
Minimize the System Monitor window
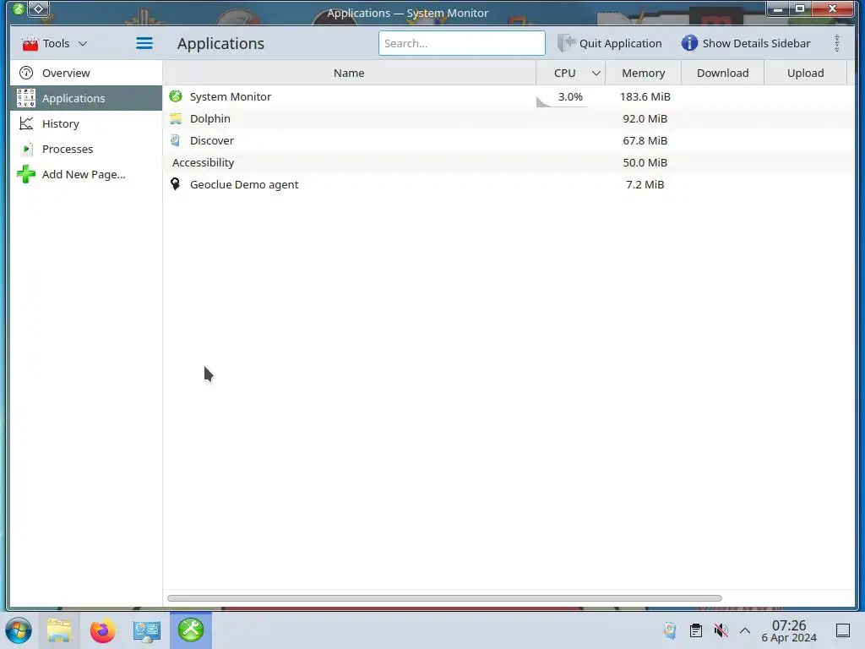(x=778, y=8)
